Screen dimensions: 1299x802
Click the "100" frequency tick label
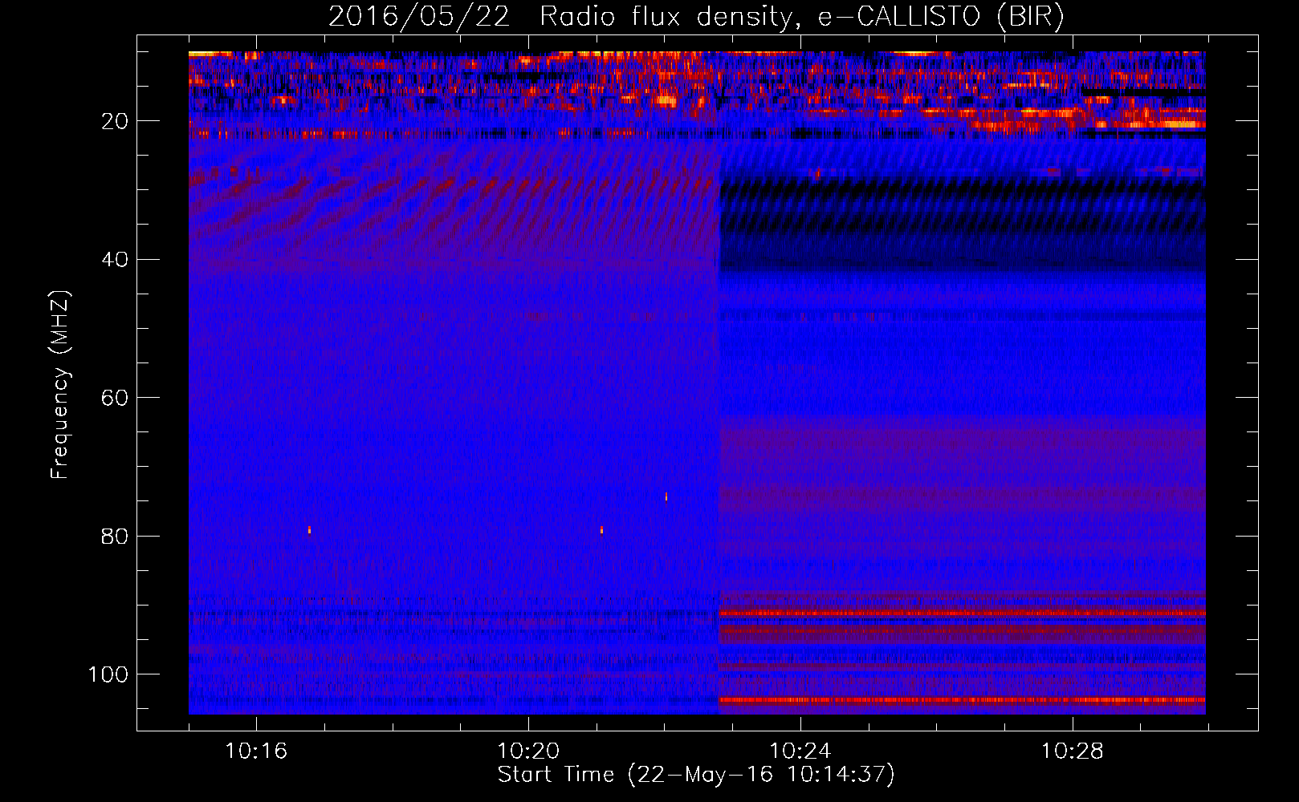coord(108,674)
